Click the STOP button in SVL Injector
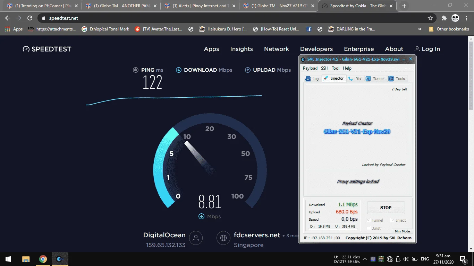The image size is (474, 266). (x=386, y=208)
